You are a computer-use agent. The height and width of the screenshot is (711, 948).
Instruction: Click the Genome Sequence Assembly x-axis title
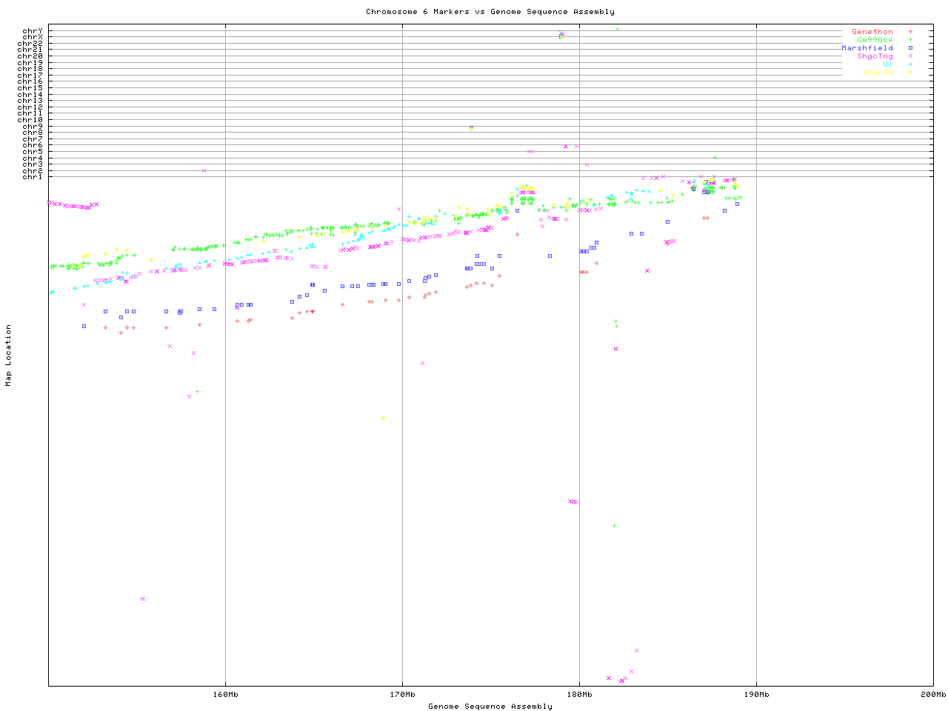pos(490,707)
